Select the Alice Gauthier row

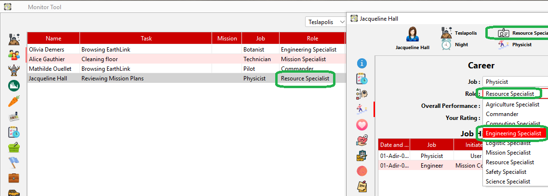coord(186,59)
